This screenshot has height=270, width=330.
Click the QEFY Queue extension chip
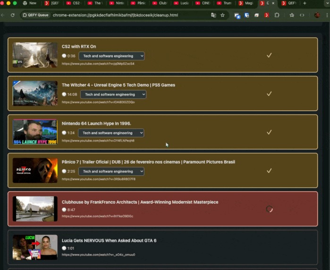(35, 15)
